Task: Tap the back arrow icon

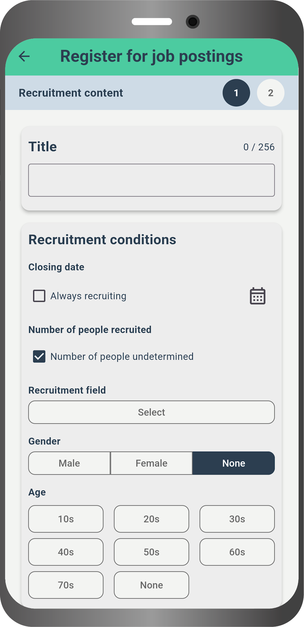Action: coord(24,56)
